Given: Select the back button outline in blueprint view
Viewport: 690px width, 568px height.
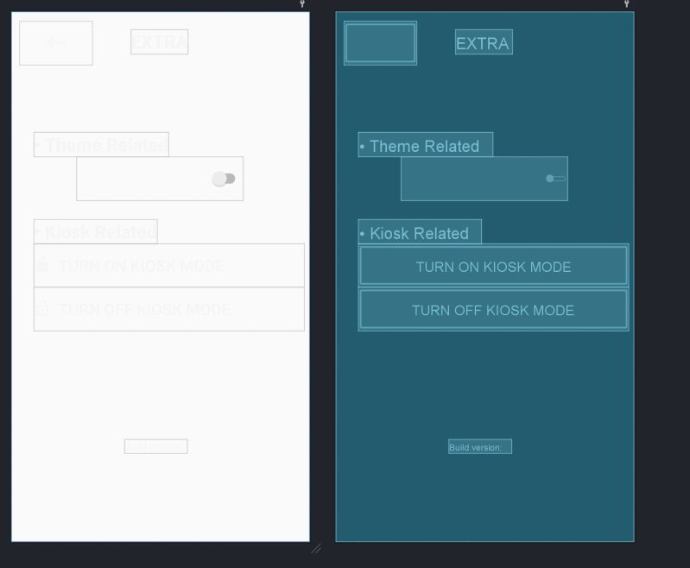Looking at the screenshot, I should pyautogui.click(x=380, y=42).
